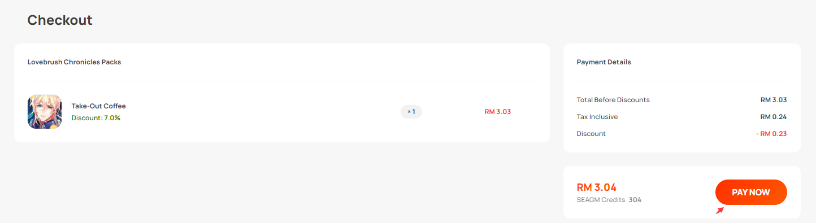The image size is (816, 223).
Task: Select the Total Before Discounts row label
Action: [x=613, y=100]
